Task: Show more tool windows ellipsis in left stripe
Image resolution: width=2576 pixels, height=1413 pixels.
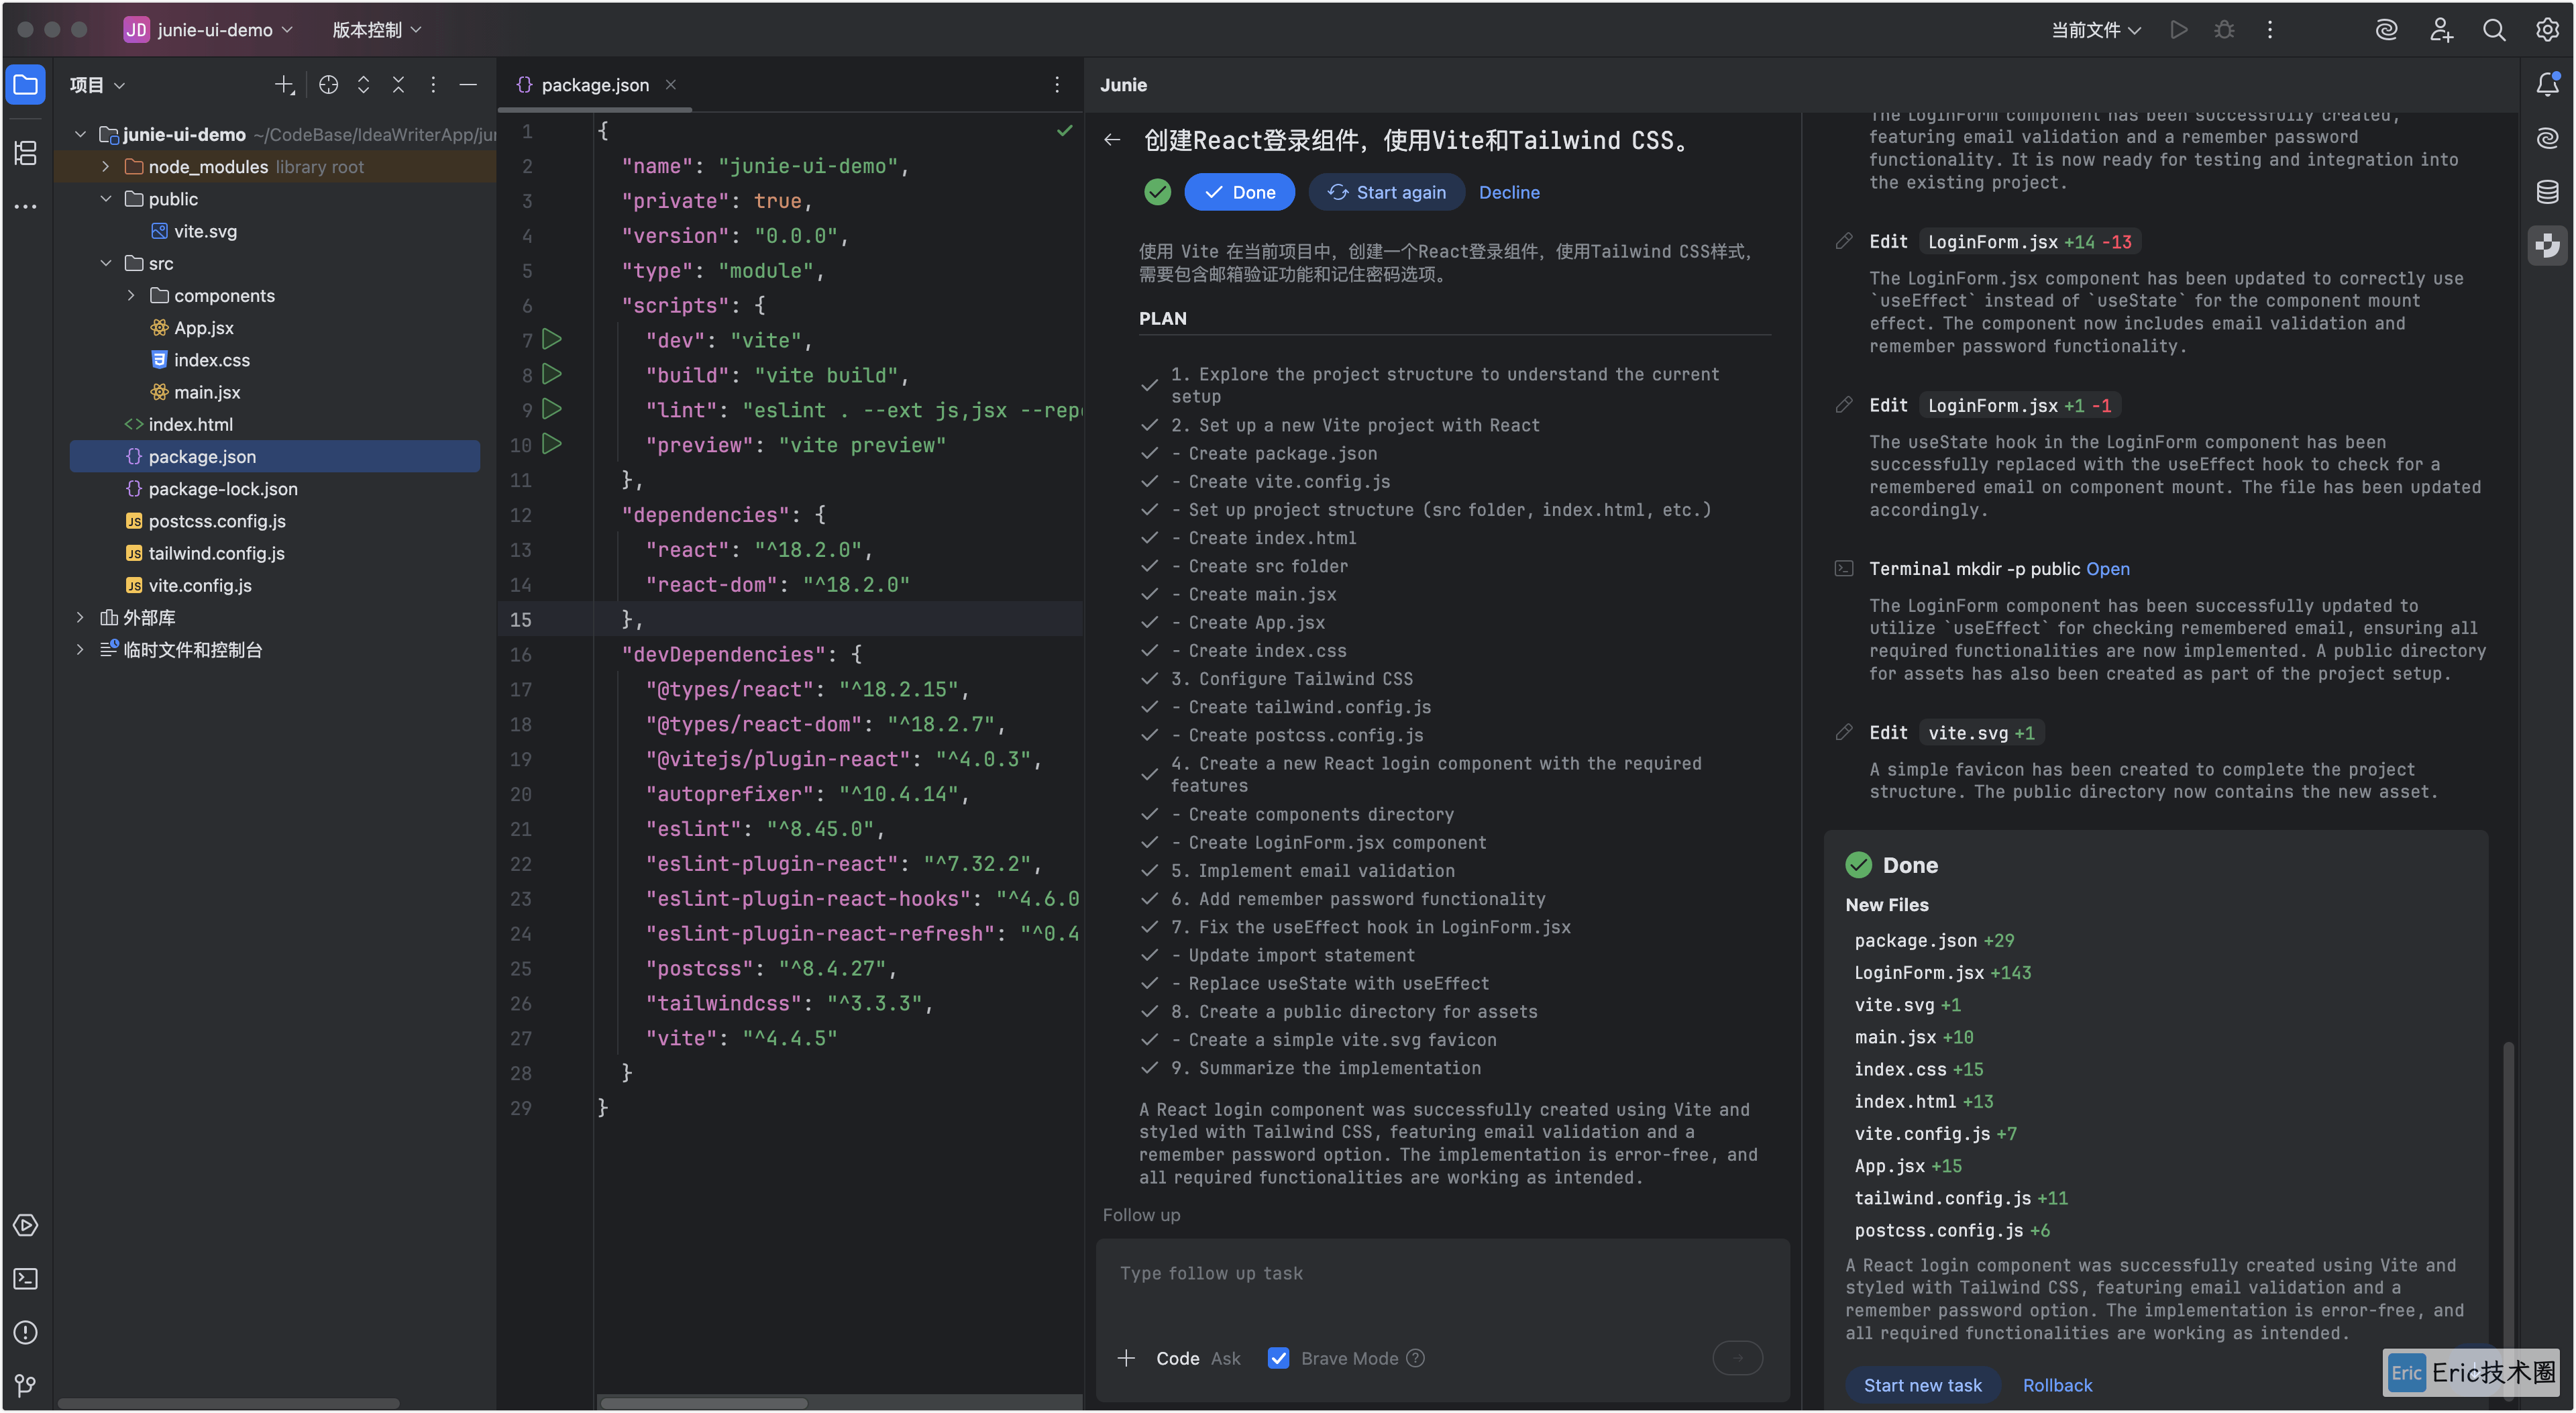Action: tap(26, 207)
